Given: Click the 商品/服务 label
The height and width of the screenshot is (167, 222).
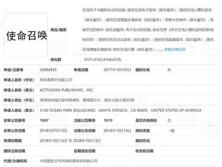Looking at the screenshot, I should click(59, 30).
